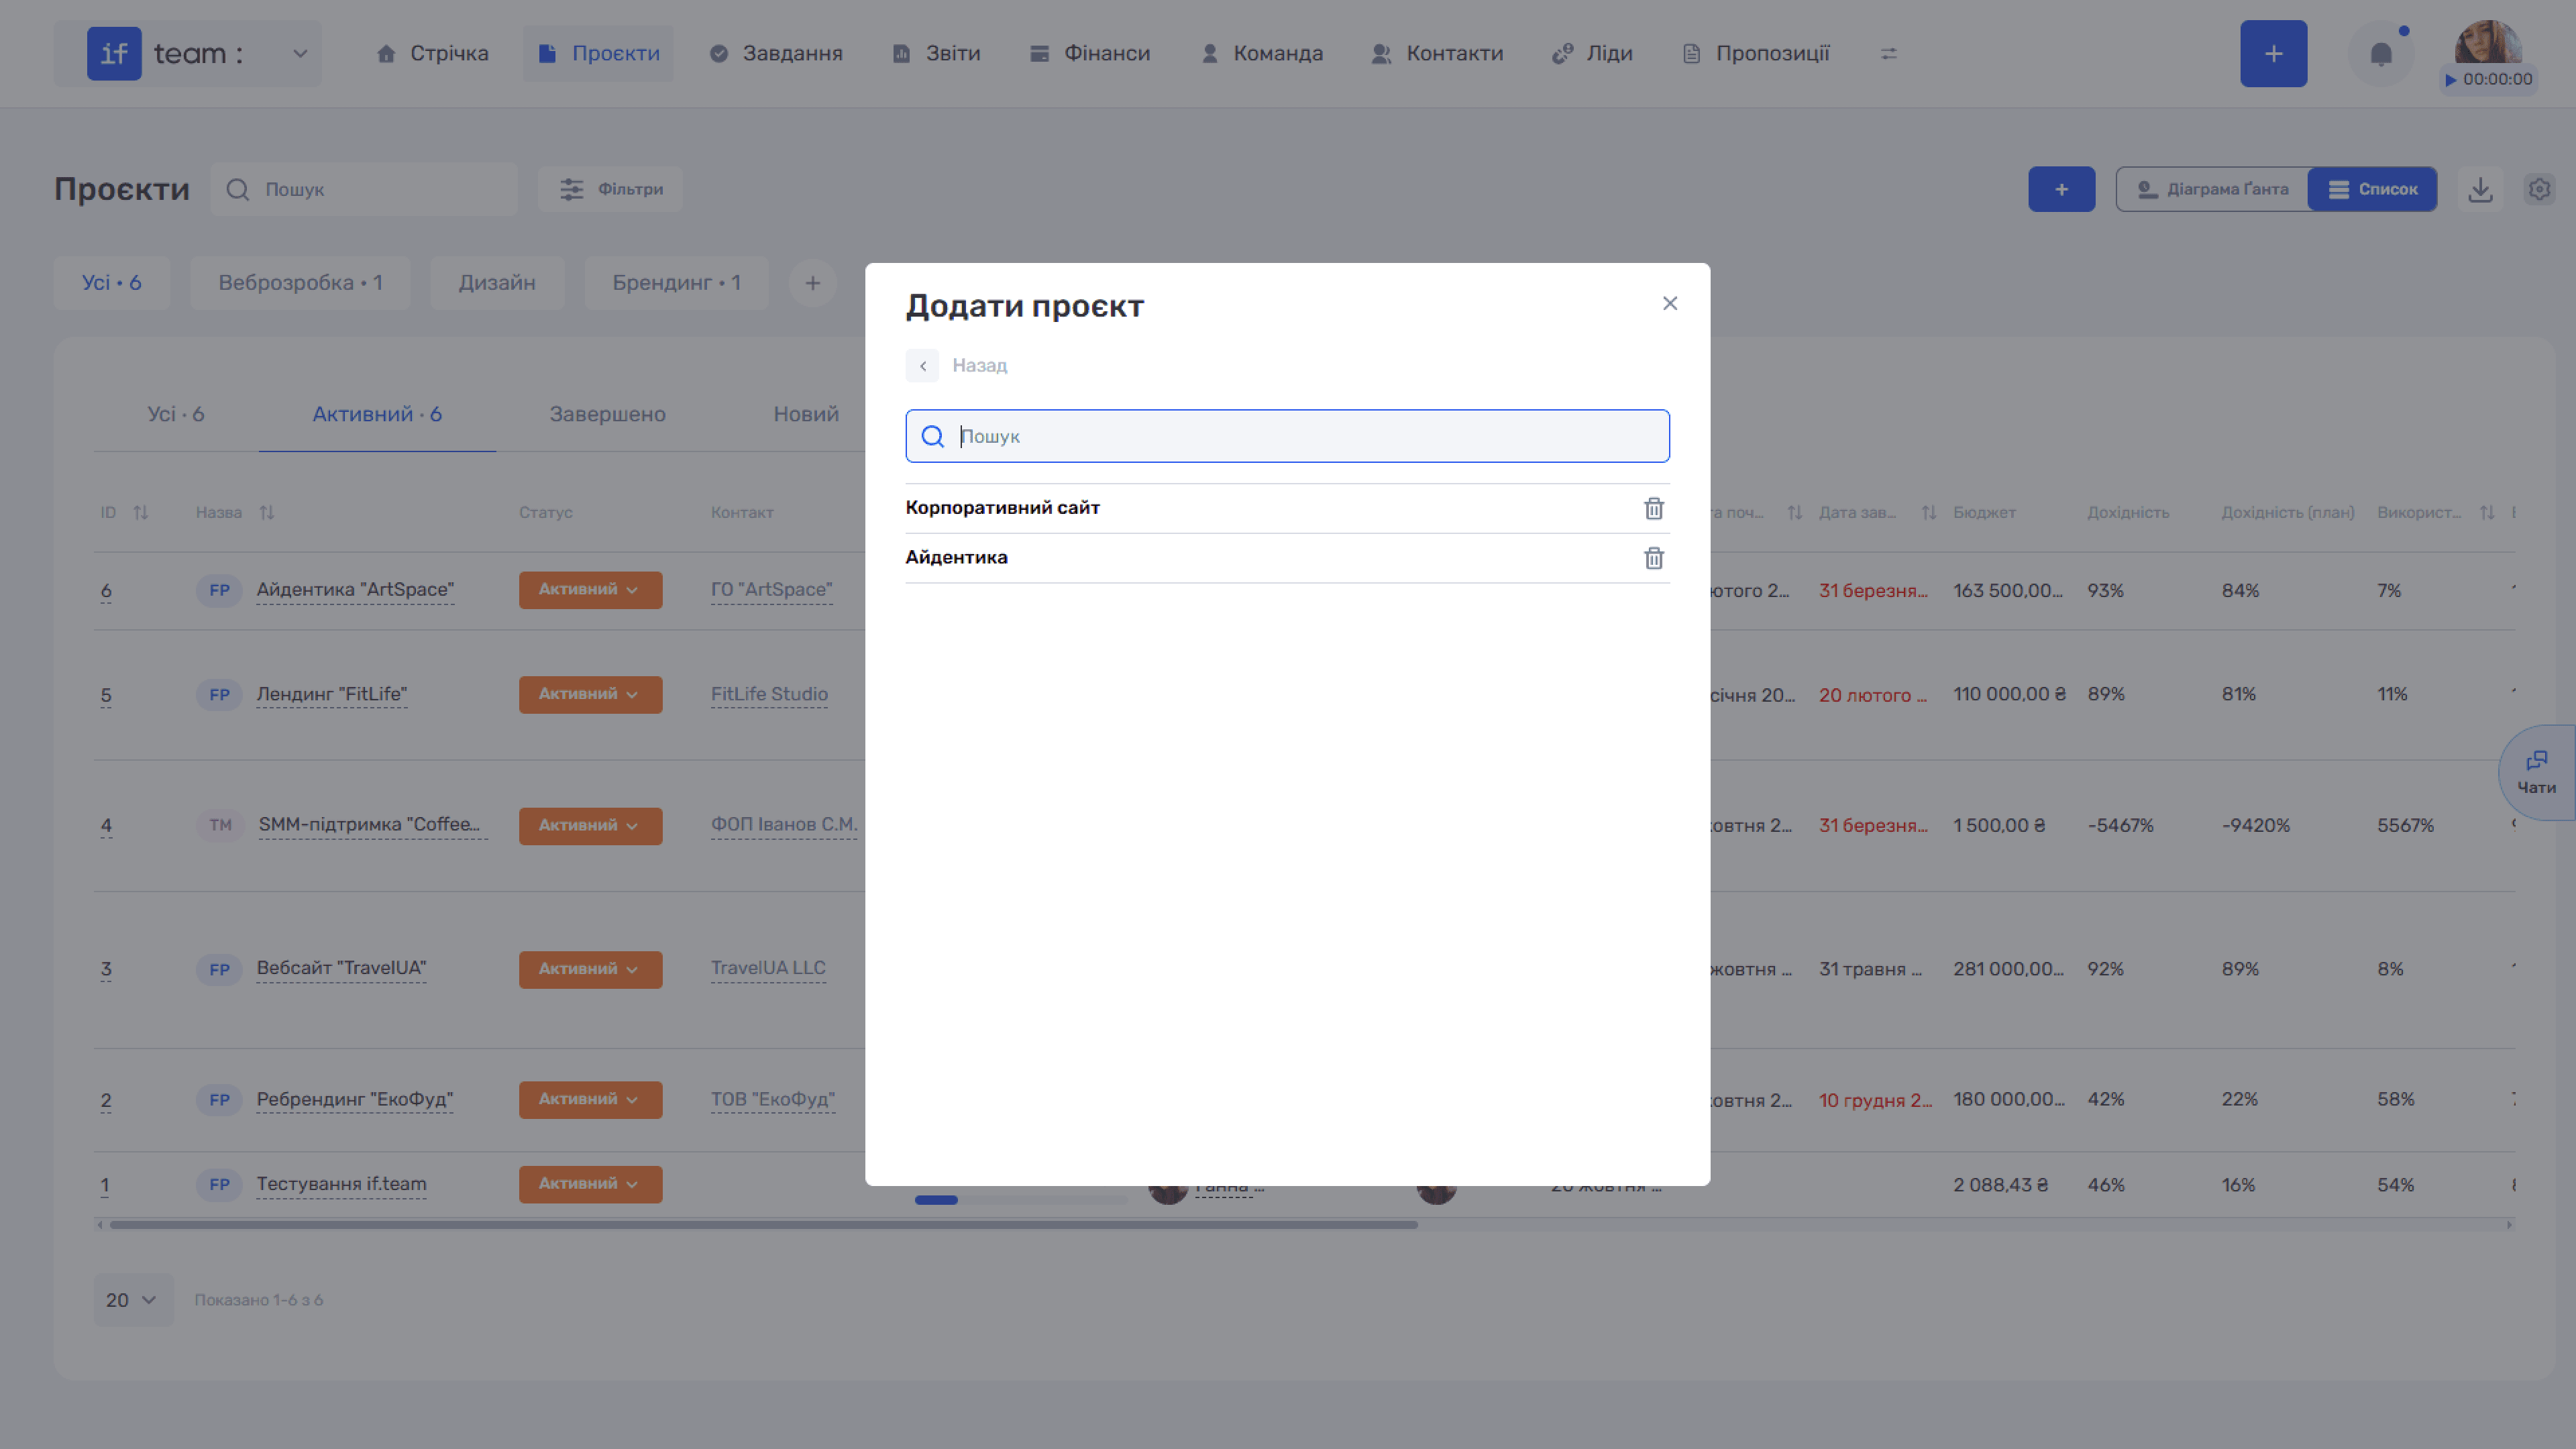
Task: Close the Додати проєкт dialog
Action: click(x=1670, y=303)
